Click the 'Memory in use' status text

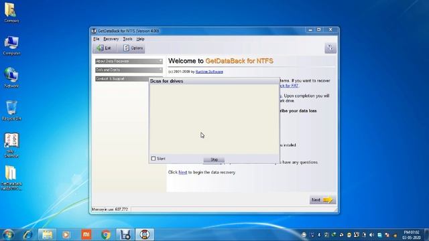click(110, 210)
